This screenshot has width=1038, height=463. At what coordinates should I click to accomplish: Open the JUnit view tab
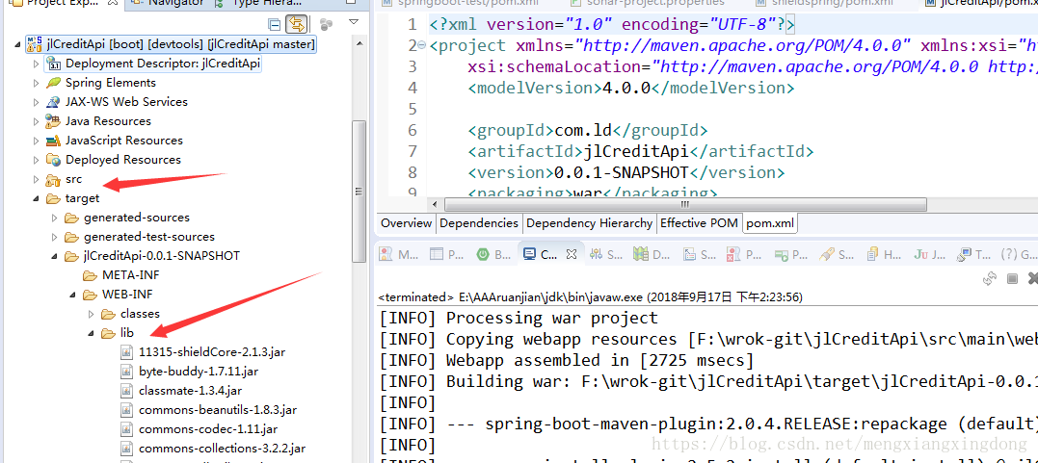(929, 254)
